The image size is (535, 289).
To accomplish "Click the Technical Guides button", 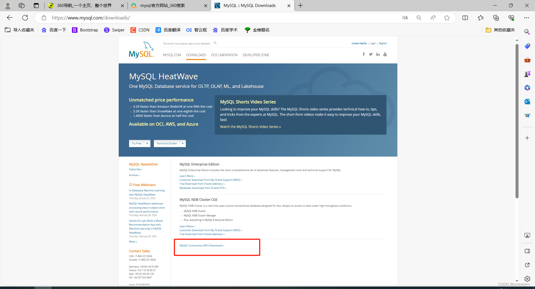I will pyautogui.click(x=170, y=144).
